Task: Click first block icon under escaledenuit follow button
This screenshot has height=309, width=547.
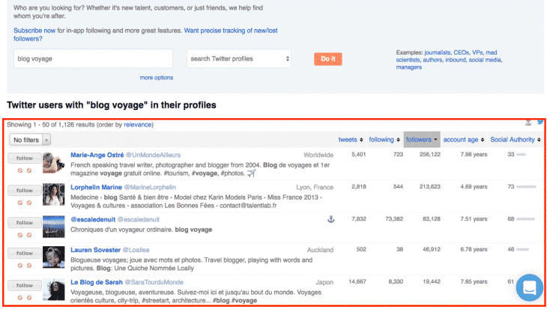Action: 19,234
